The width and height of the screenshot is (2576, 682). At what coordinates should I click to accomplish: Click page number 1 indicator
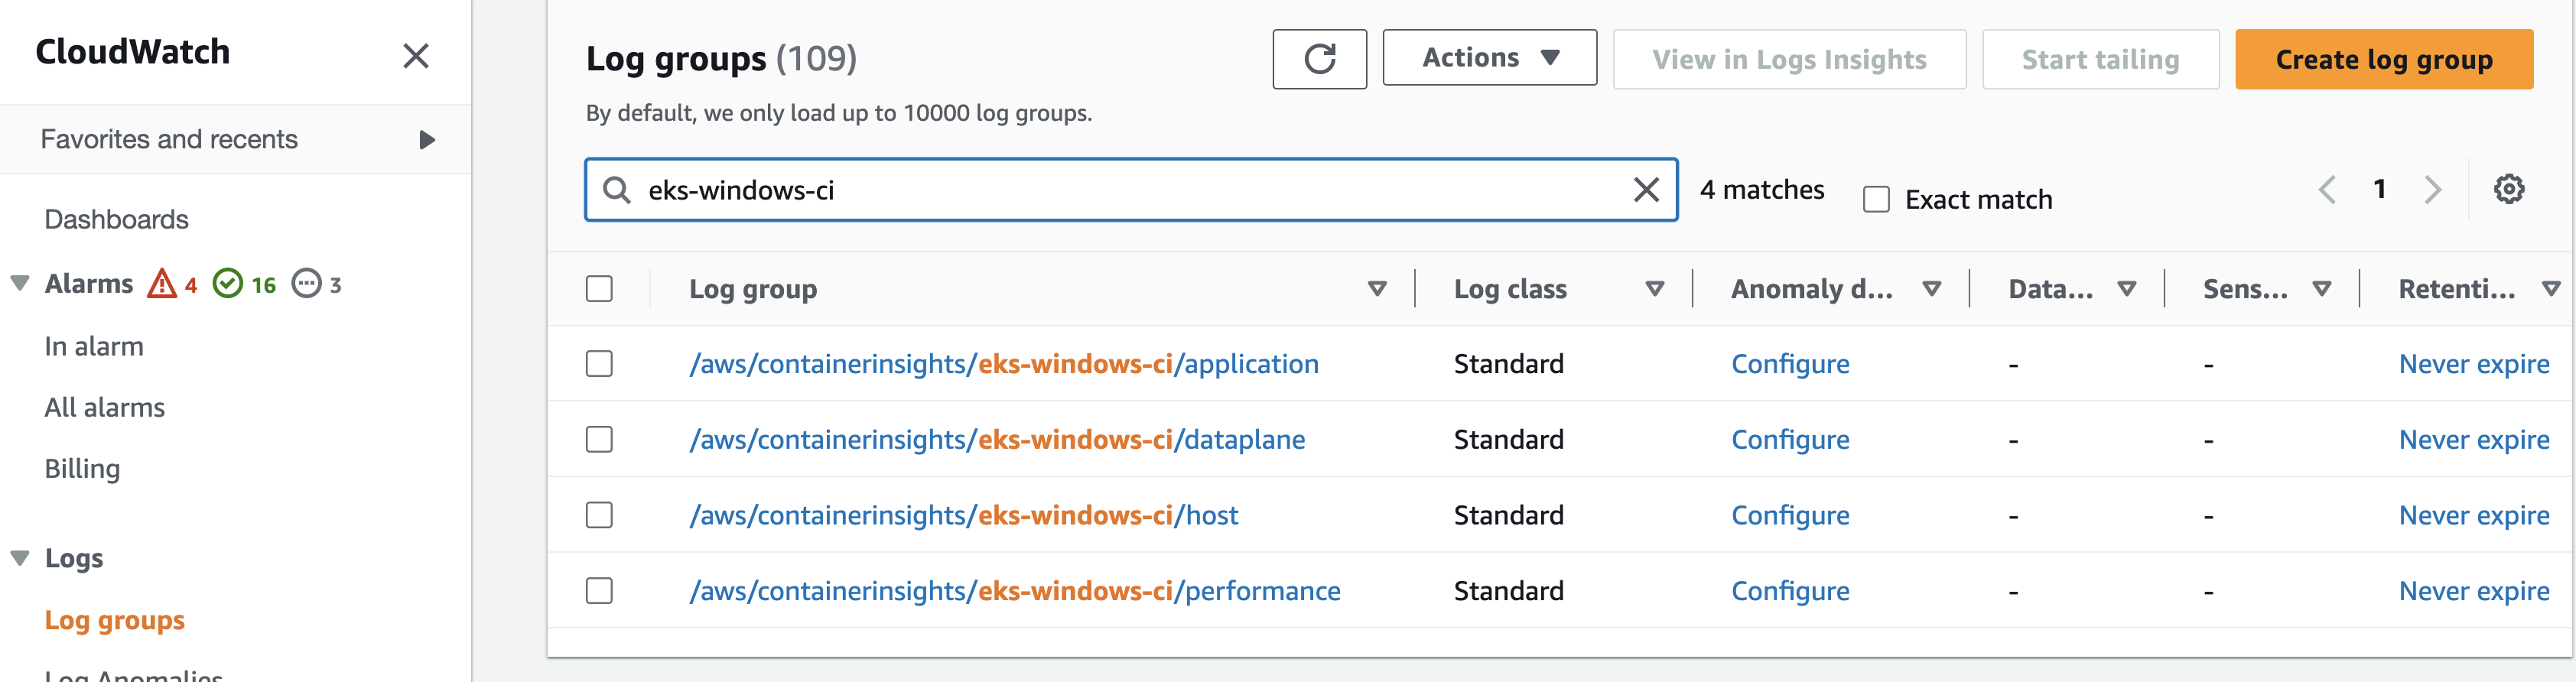(2380, 189)
